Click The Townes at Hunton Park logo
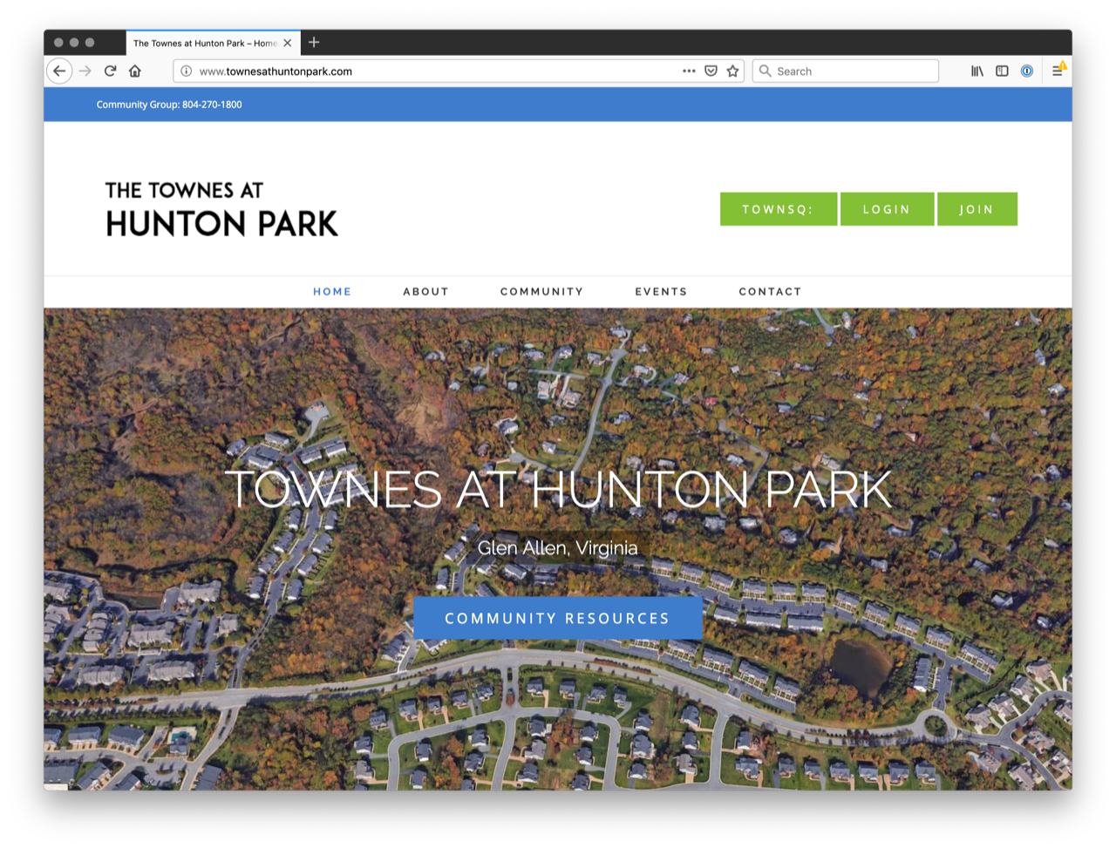Image resolution: width=1116 pixels, height=848 pixels. [x=221, y=209]
